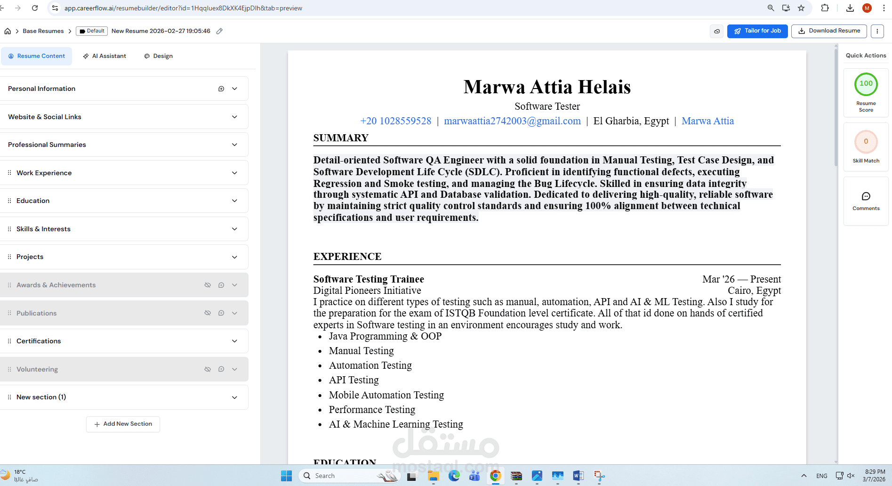892x486 pixels.
Task: Expand the Website & Social Links section
Action: (234, 117)
